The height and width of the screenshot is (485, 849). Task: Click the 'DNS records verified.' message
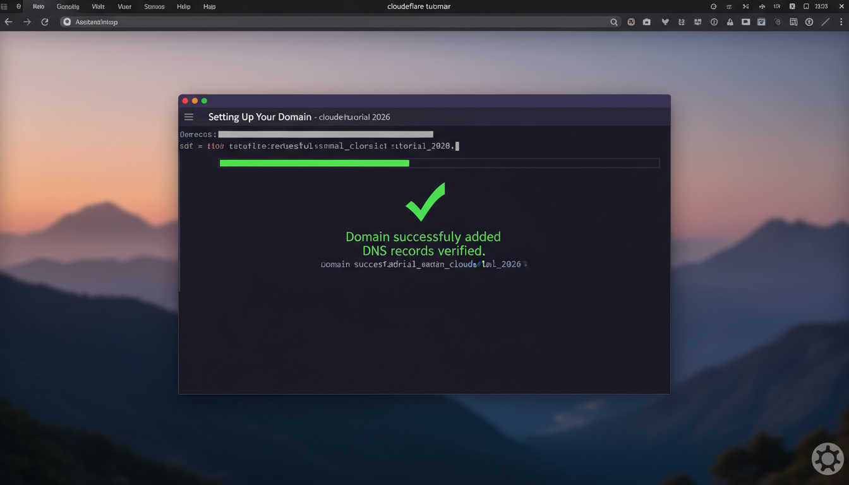(424, 251)
